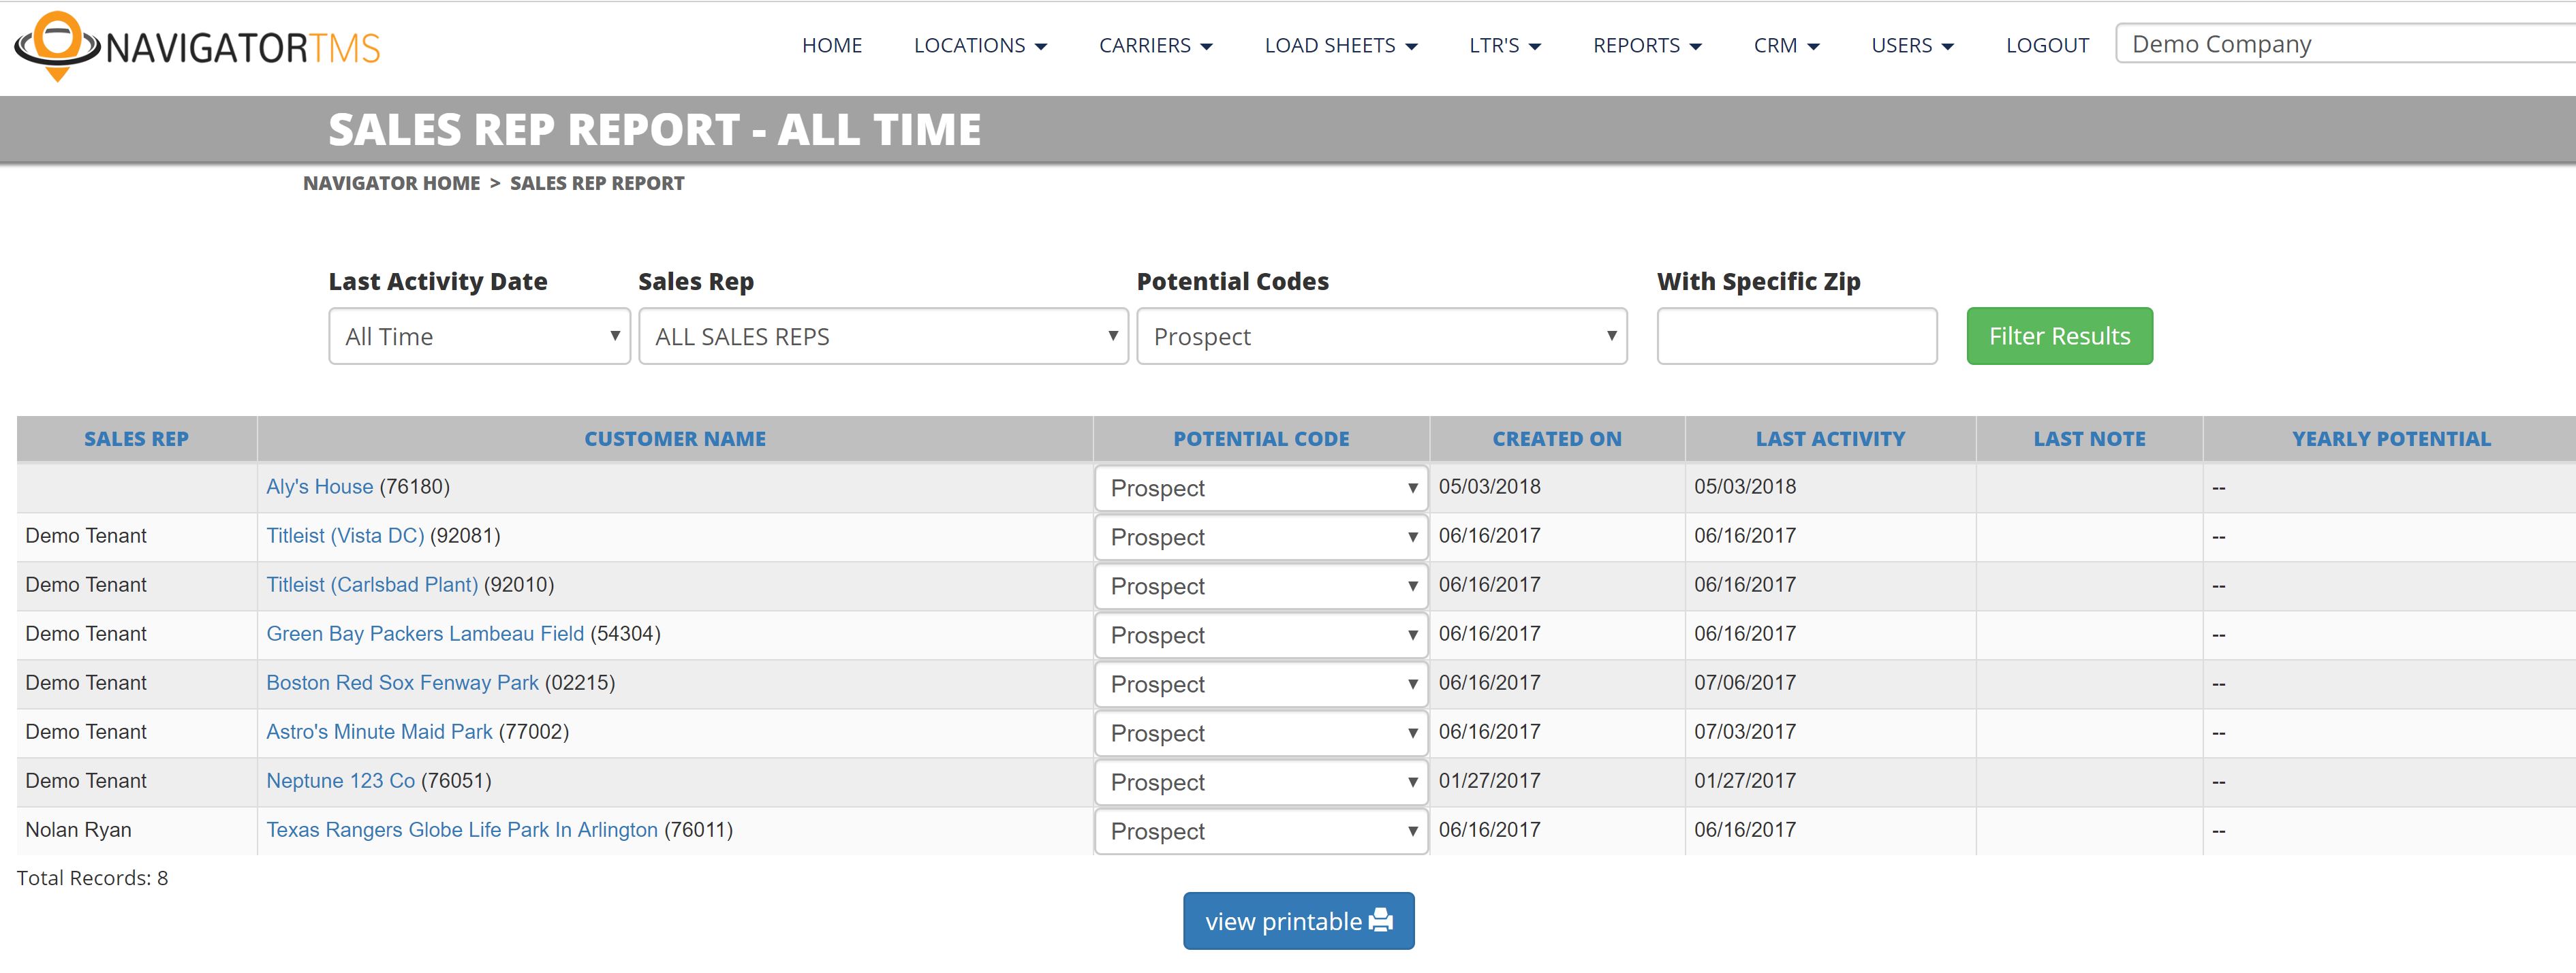Click the view printable button
The image size is (2576, 973).
tap(1298, 920)
